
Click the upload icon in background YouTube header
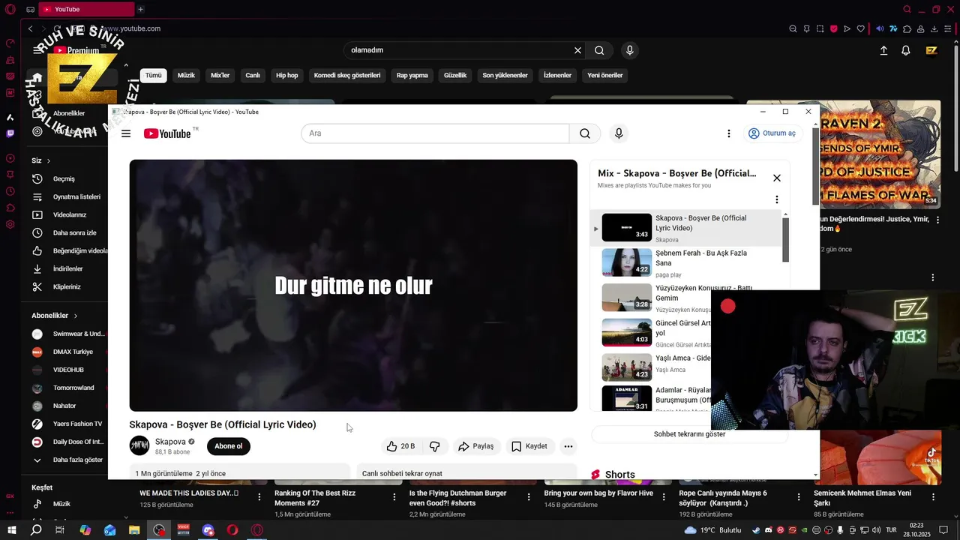[883, 50]
